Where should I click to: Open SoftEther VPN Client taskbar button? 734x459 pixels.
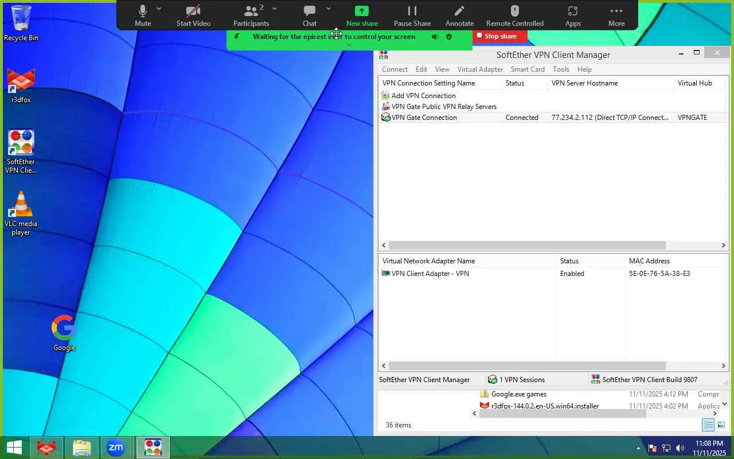pyautogui.click(x=153, y=448)
